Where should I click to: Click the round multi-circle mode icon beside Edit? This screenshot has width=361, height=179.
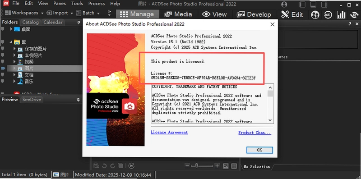[315, 15]
